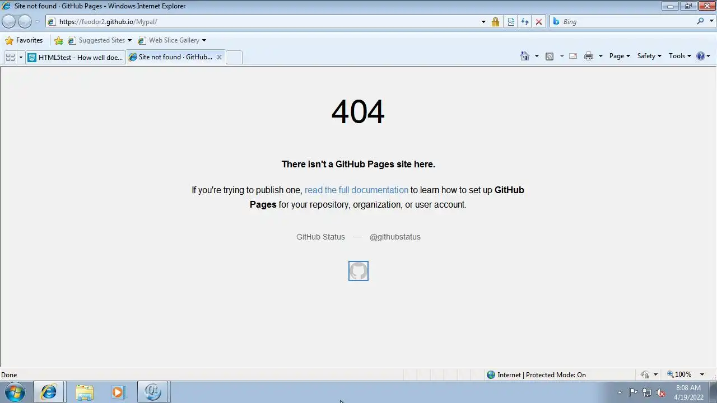Image resolution: width=717 pixels, height=403 pixels.
Task: Click the Home house icon
Action: [525, 56]
